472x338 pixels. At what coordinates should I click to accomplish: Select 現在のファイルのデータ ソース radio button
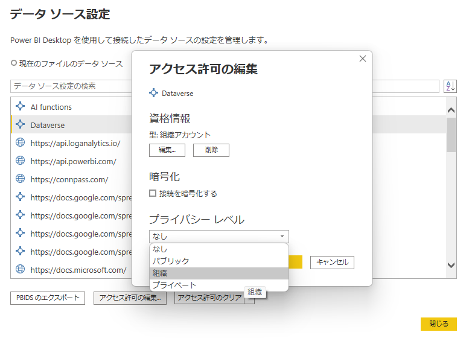(x=13, y=63)
